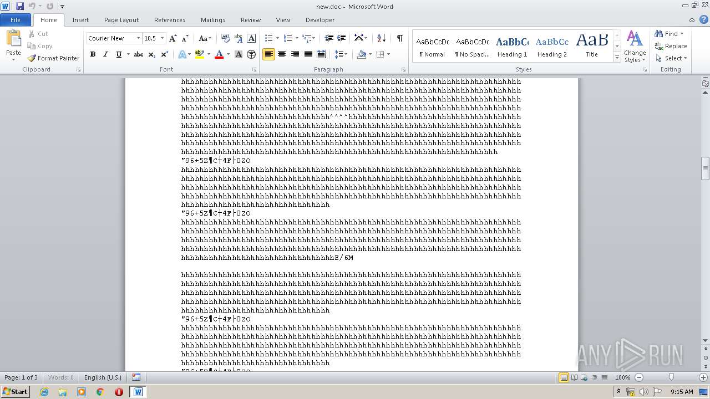
Task: Open the Underline style dropdown arrow
Action: click(128, 54)
